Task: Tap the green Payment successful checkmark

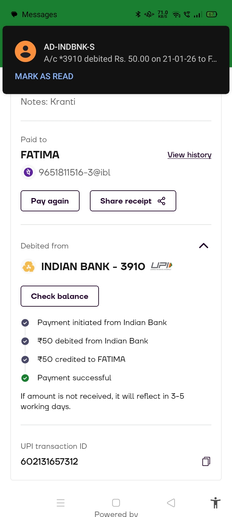Action: click(25, 378)
